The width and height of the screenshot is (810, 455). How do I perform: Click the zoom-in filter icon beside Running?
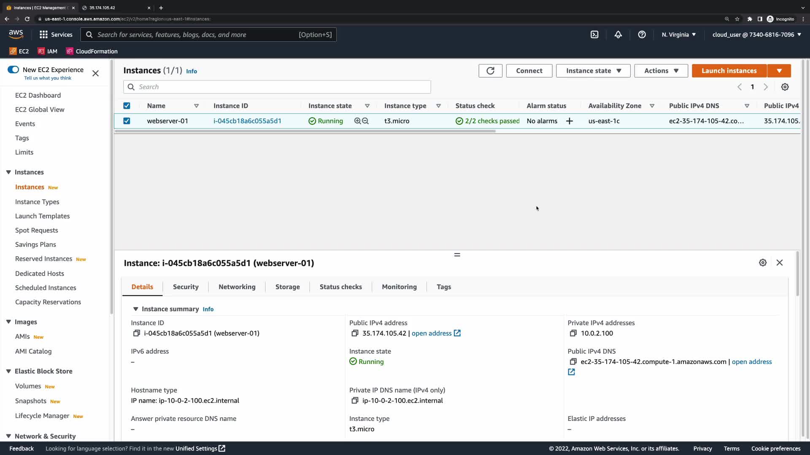[358, 121]
